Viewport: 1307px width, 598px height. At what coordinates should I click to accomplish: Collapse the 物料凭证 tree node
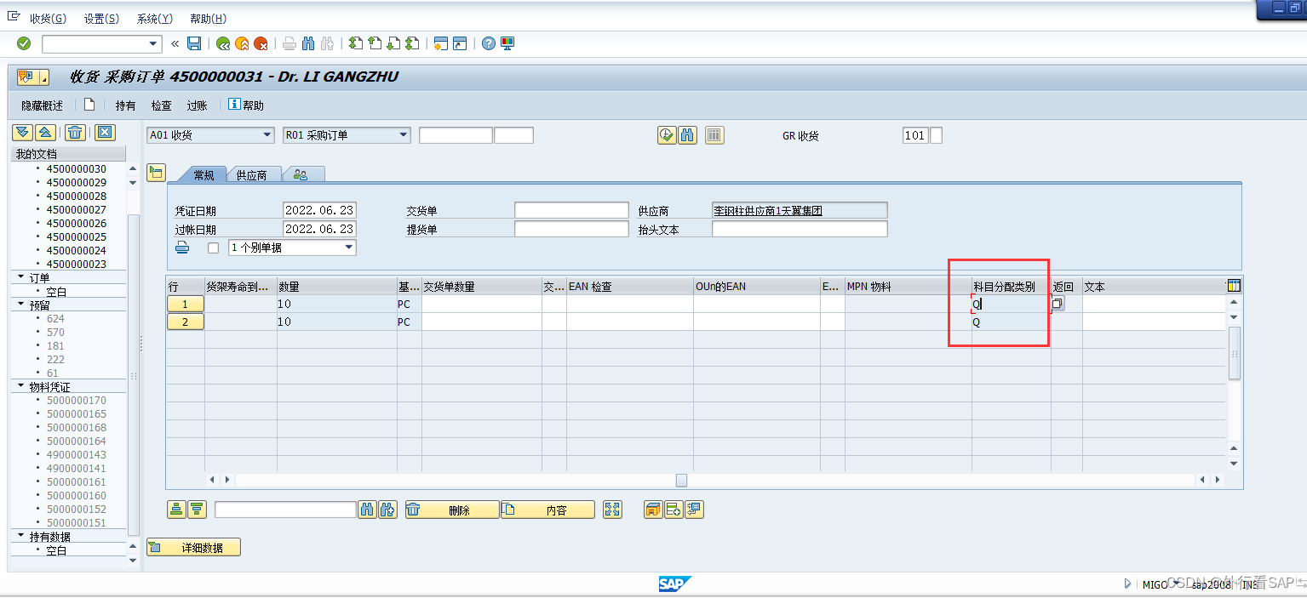[x=21, y=386]
